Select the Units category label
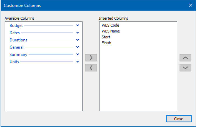Viewport: 197px width, 127px height. [x=14, y=62]
